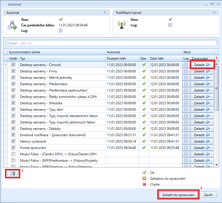Open log for Faktury vystavené row
Viewport: 222px width, 203px height.
tap(186, 141)
